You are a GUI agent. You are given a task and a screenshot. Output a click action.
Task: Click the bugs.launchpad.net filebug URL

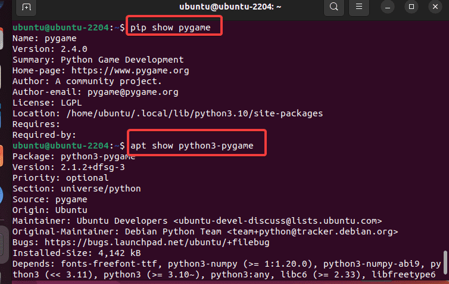tap(157, 242)
